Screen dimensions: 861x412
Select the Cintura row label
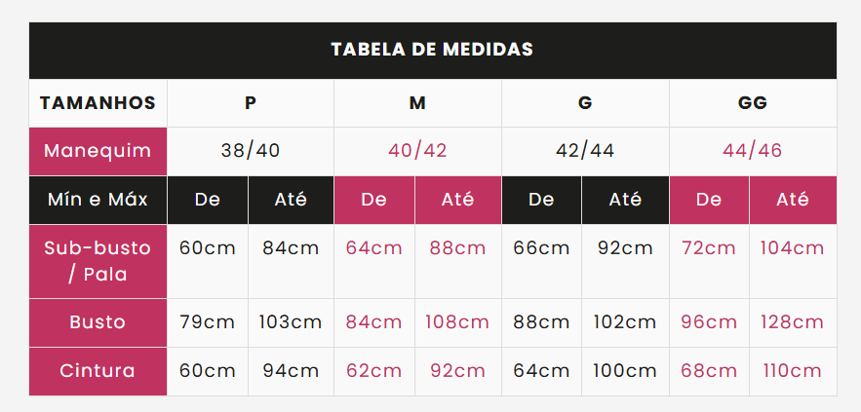[98, 371]
